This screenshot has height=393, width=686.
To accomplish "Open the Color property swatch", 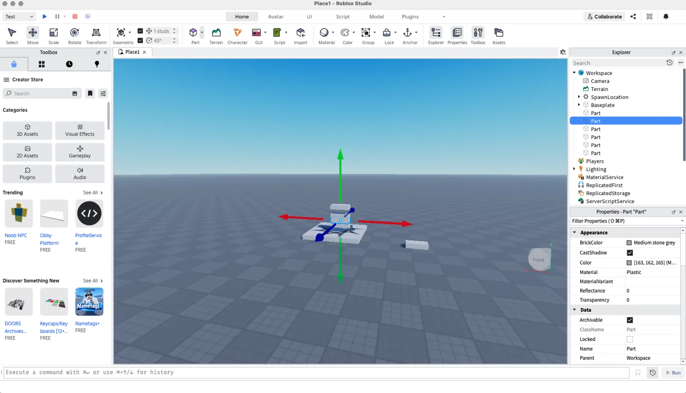I will coord(629,263).
